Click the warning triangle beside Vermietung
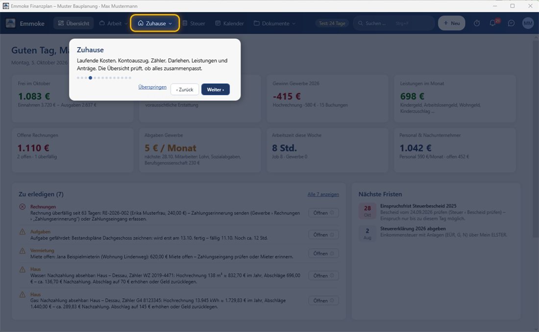Image resolution: width=539 pixels, height=332 pixels. 23,251
